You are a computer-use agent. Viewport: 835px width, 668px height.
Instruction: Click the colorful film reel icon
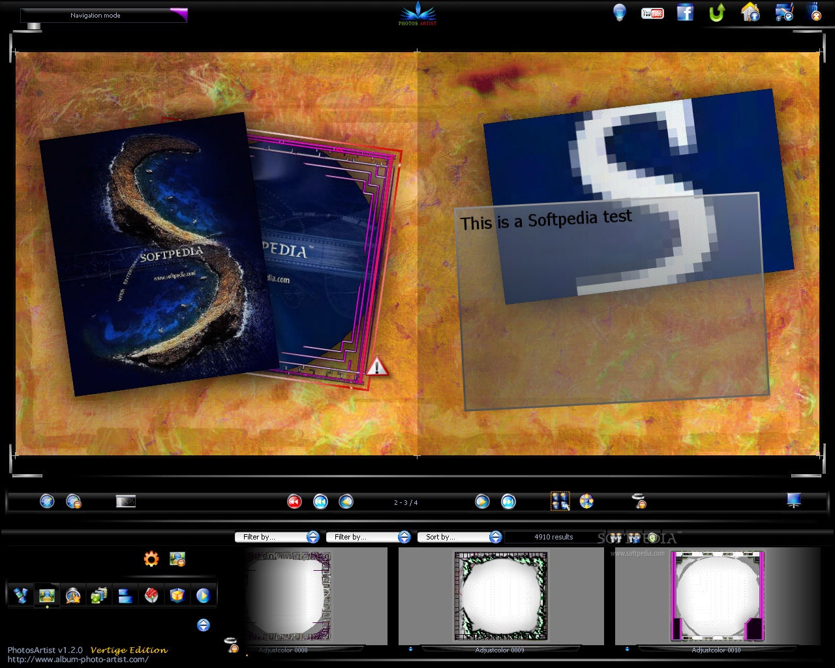(x=586, y=501)
